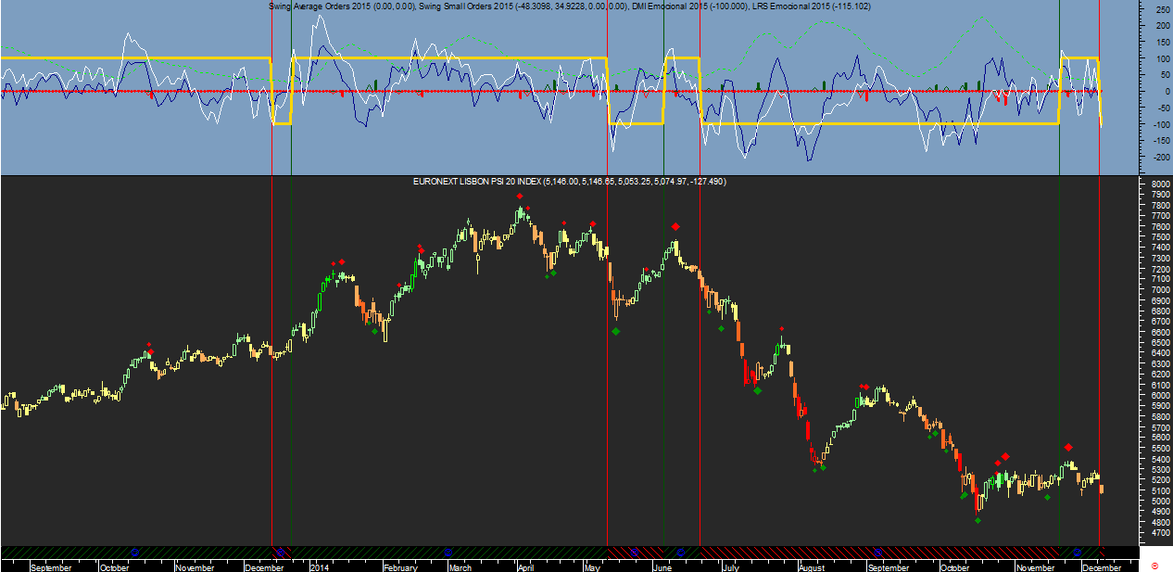Click the green diamond below the mid-May low

(615, 331)
